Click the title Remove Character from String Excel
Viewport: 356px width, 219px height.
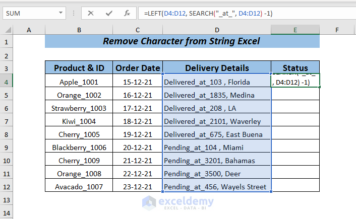[x=182, y=41]
